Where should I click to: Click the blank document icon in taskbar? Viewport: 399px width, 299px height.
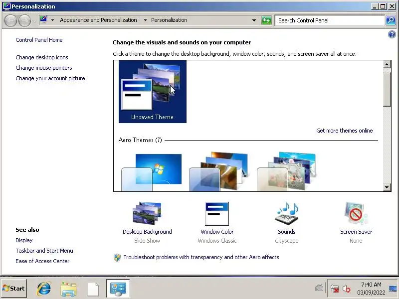click(x=93, y=289)
